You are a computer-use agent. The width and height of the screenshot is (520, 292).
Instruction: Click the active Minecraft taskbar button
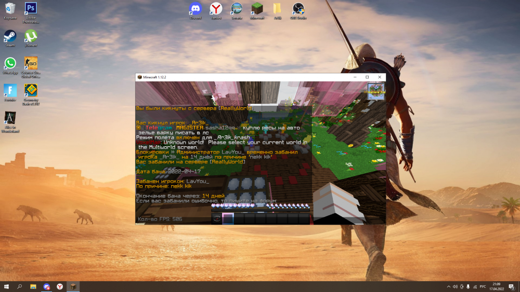point(73,287)
